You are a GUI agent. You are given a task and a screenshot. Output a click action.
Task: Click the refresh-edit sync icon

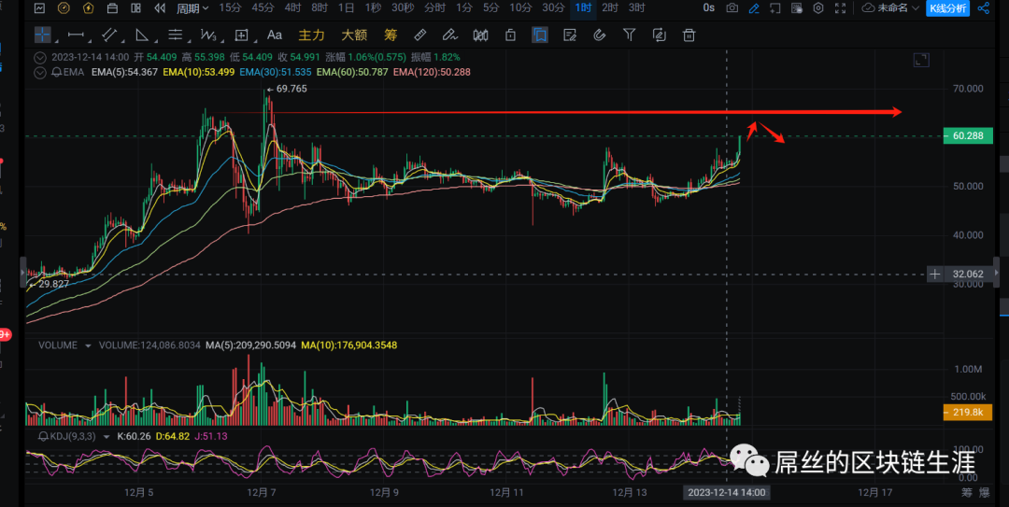659,35
